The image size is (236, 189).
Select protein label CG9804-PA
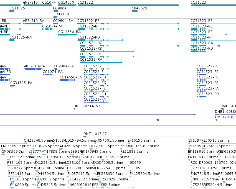(x=64, y=66)
